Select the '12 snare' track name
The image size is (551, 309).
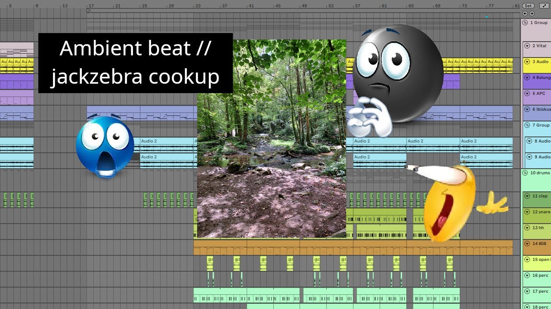541,212
